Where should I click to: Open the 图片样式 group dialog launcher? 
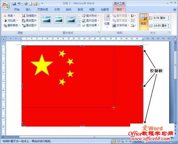click(99, 32)
